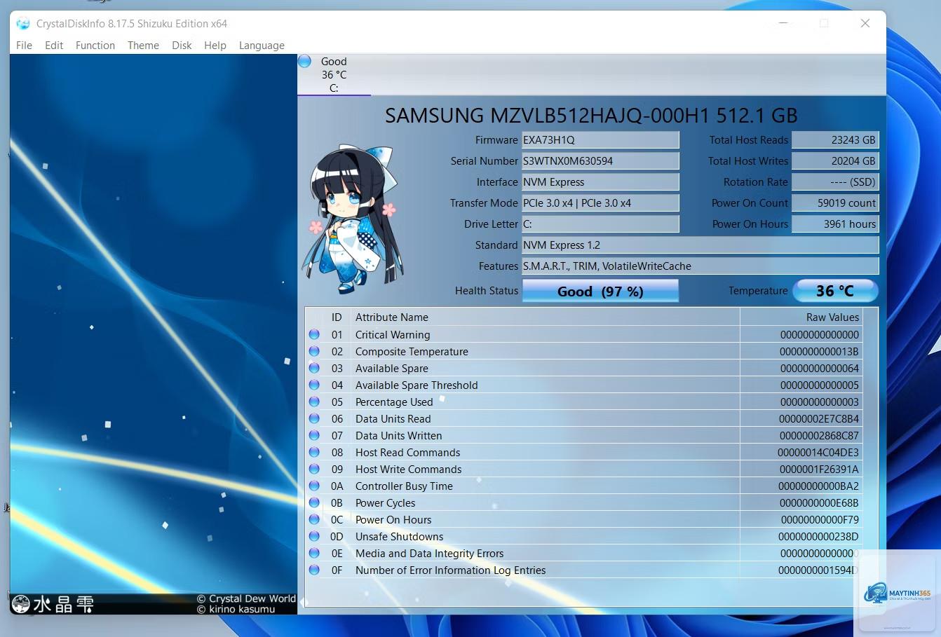
Task: Click the ID column header
Action: (337, 317)
